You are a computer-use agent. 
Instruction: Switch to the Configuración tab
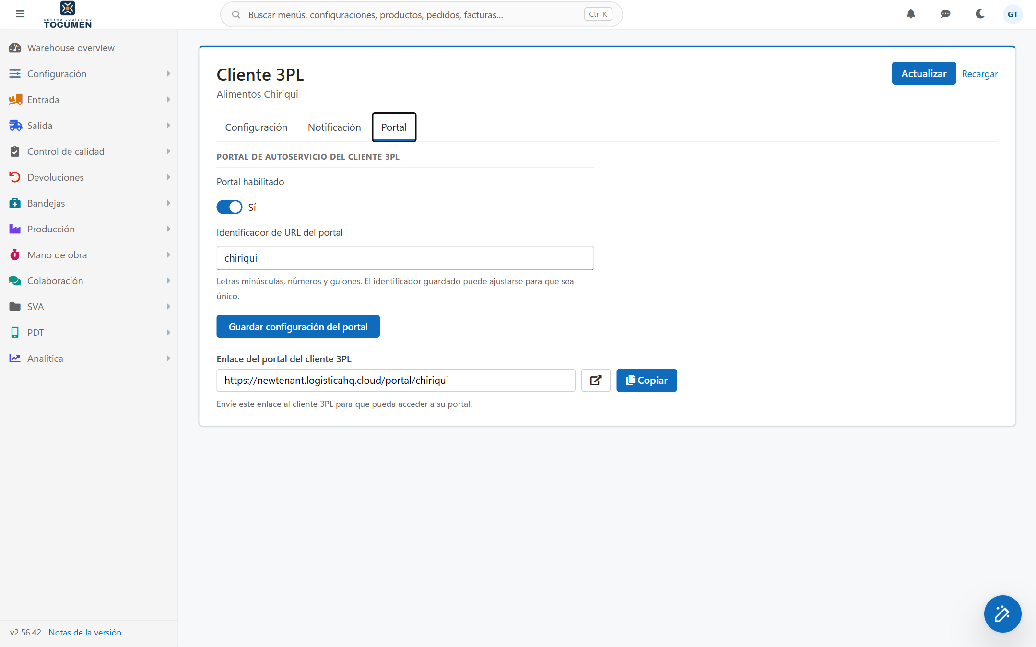pyautogui.click(x=256, y=127)
